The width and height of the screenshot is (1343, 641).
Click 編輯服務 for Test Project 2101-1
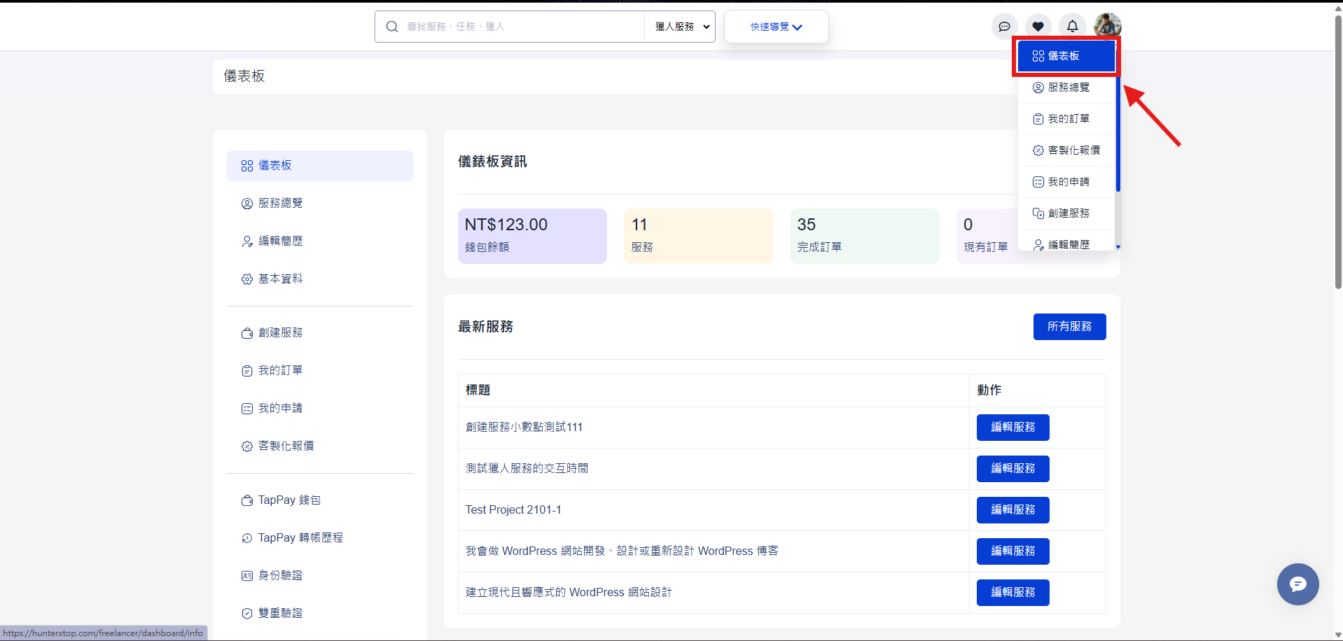click(x=1013, y=510)
